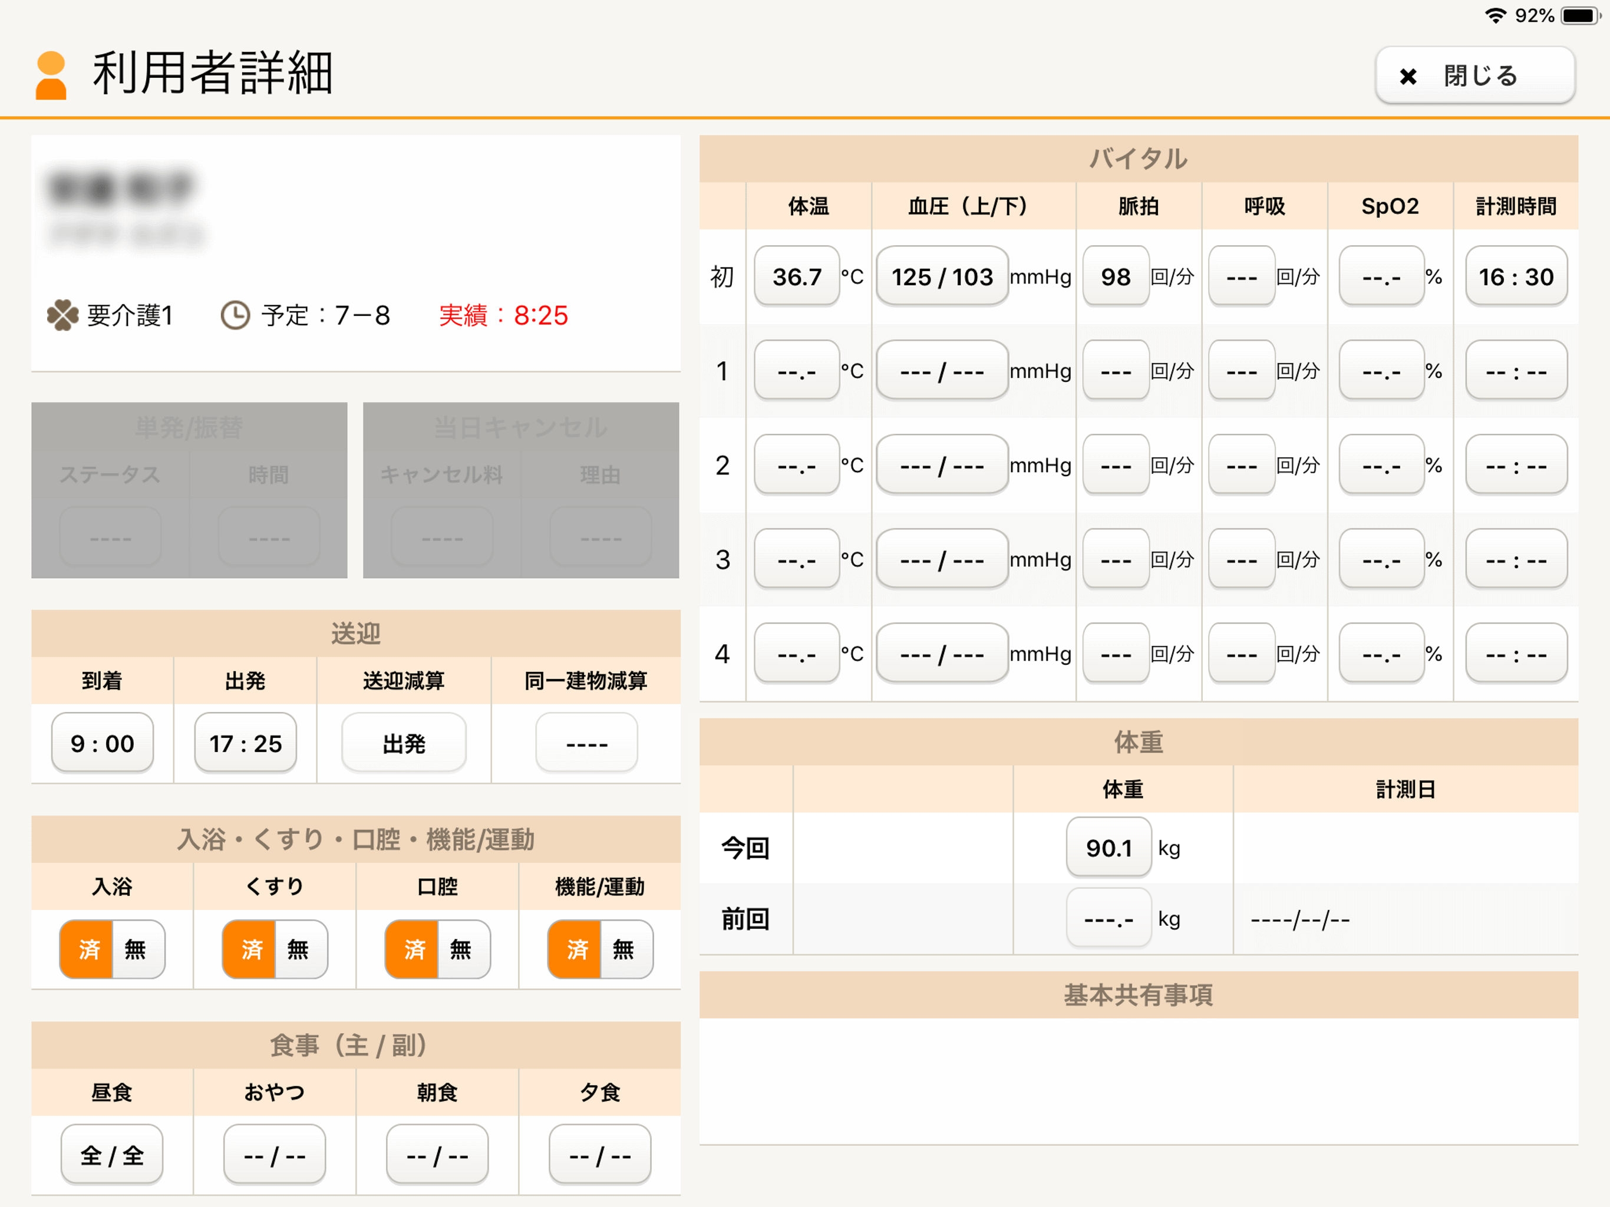Open the おやつ meal amount selector
1610x1207 pixels.
point(275,1155)
